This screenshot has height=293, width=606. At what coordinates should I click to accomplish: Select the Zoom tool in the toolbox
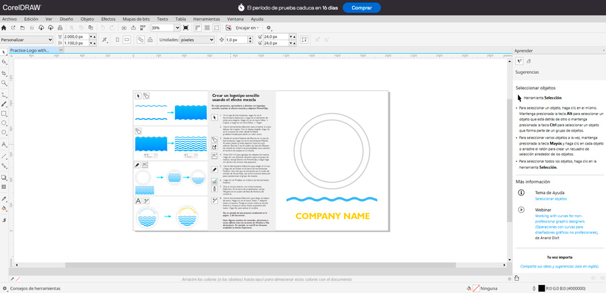coord(5,83)
